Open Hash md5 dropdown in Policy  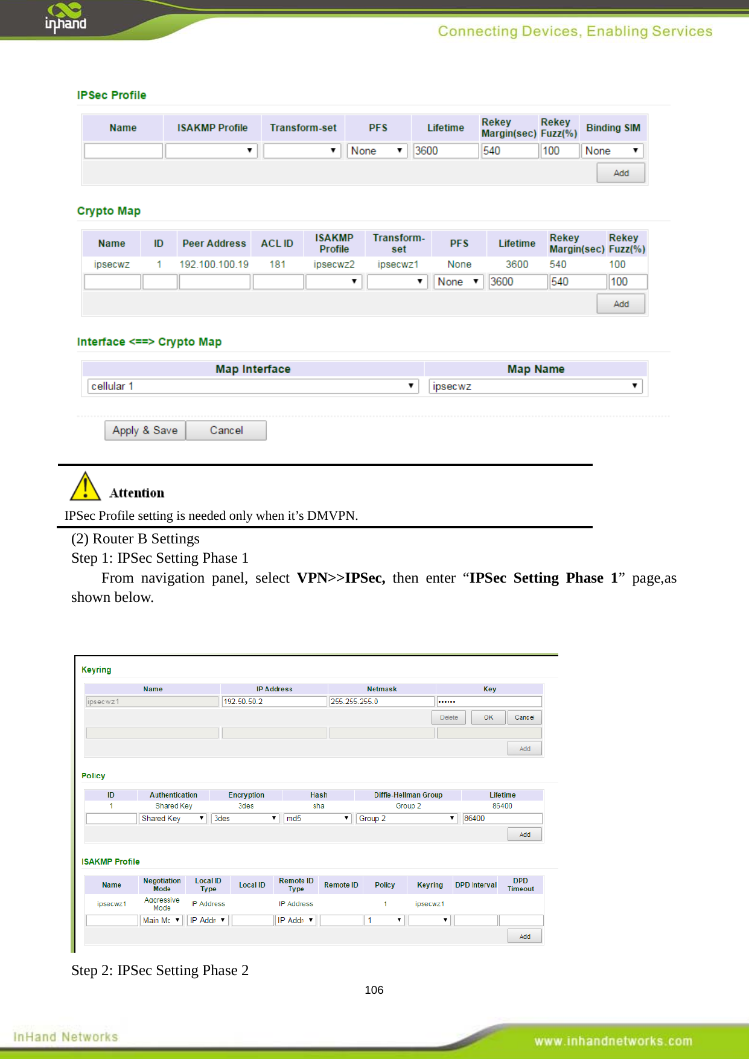point(318,818)
